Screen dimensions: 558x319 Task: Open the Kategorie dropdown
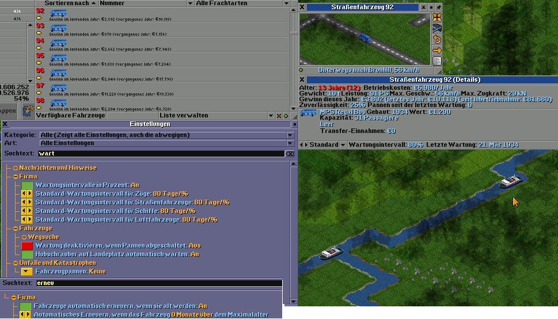290,135
